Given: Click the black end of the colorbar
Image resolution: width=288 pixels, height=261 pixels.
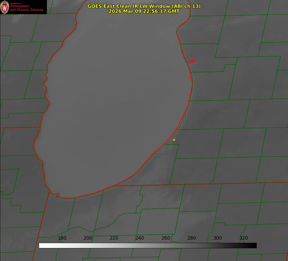Looking at the screenshot, I should point(254,245).
